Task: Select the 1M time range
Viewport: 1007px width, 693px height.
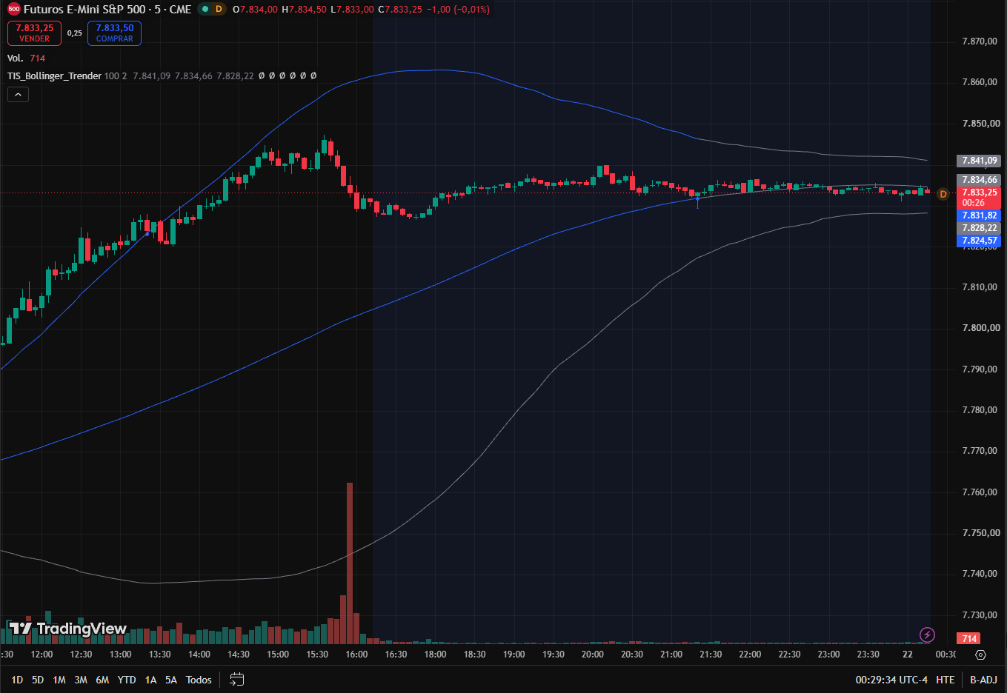Action: [59, 680]
